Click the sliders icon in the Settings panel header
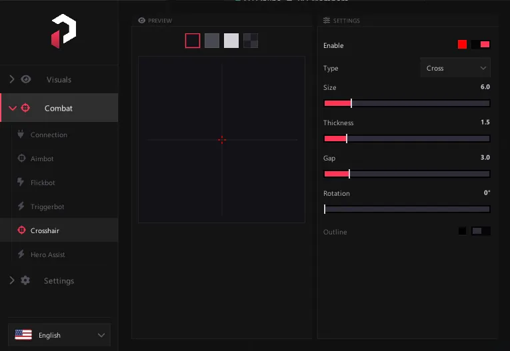Image resolution: width=510 pixels, height=351 pixels. coord(327,21)
